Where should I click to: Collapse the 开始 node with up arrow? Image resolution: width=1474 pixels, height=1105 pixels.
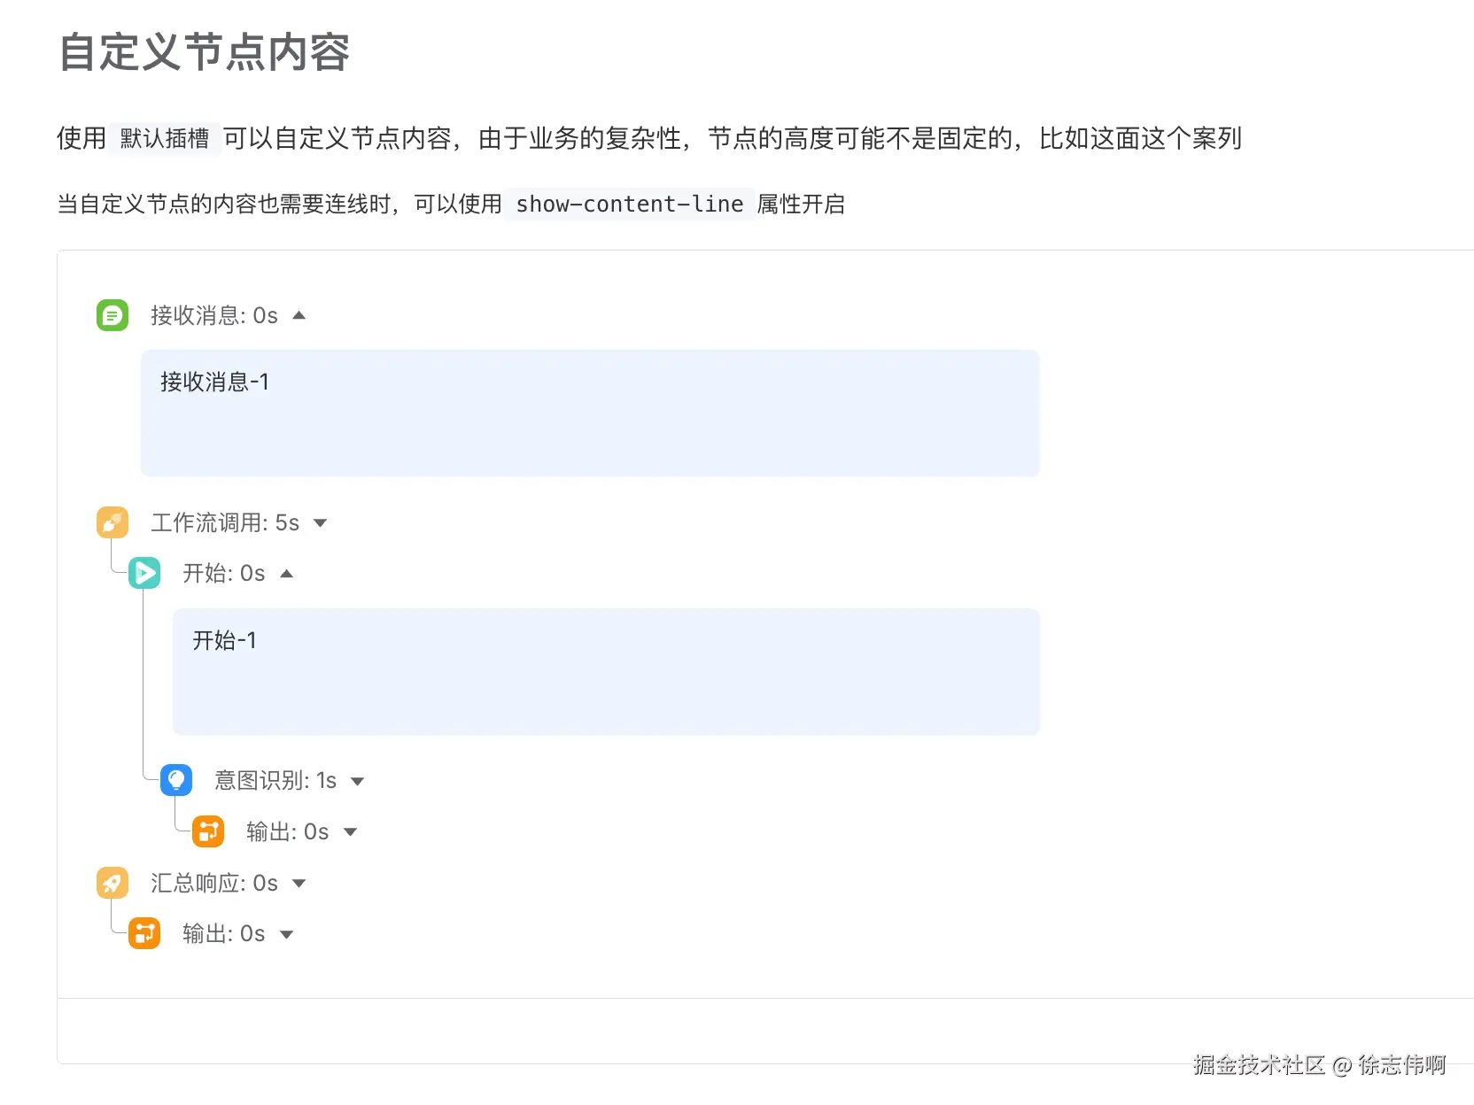coord(287,574)
